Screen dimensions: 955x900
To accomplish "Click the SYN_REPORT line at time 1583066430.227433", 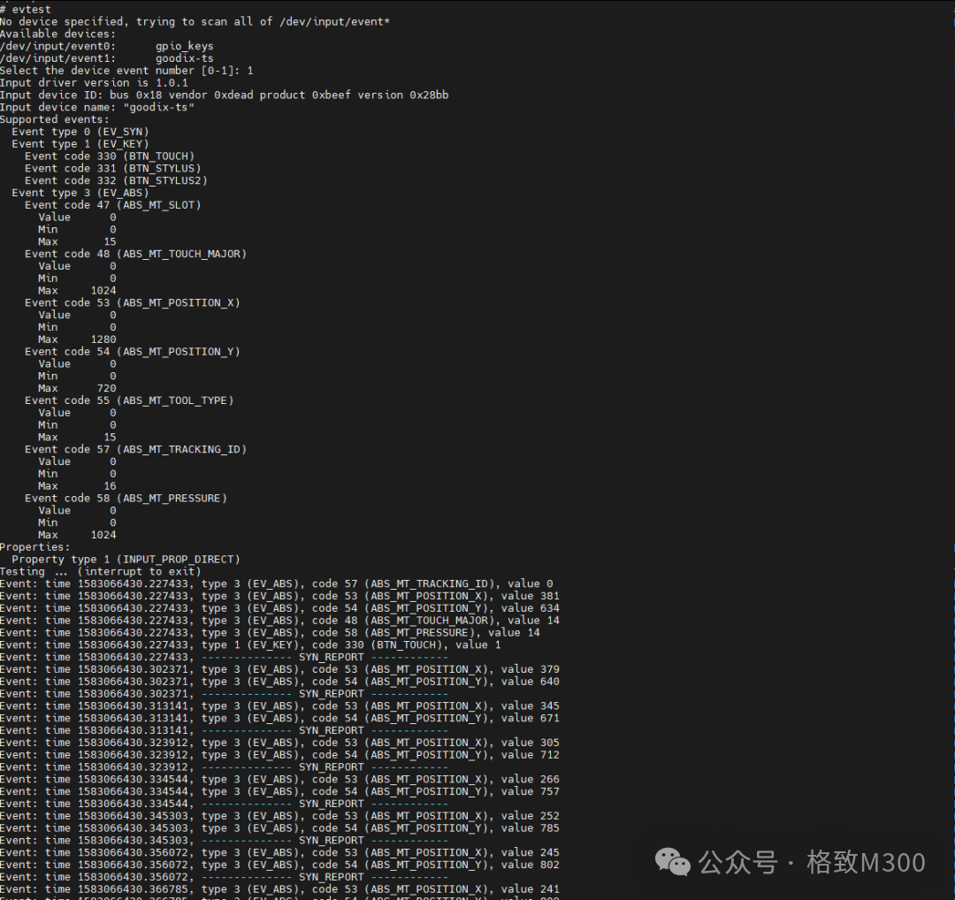I will 224,657.
